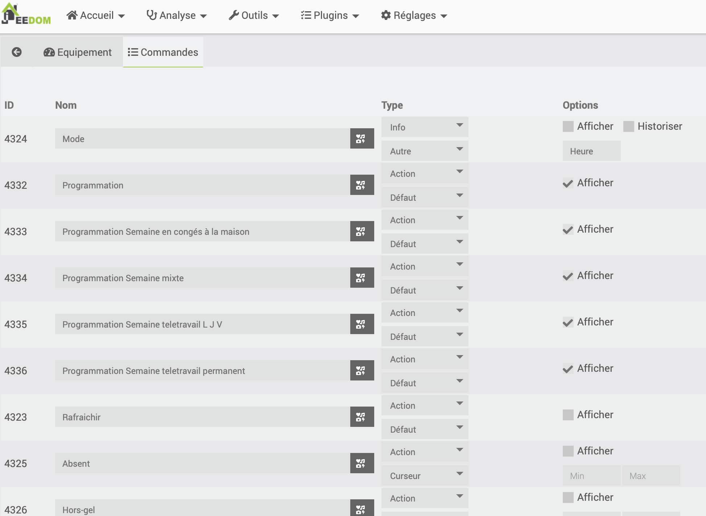Screen dimensions: 706x516
Task: Open the Réglages menu
Action: (414, 15)
